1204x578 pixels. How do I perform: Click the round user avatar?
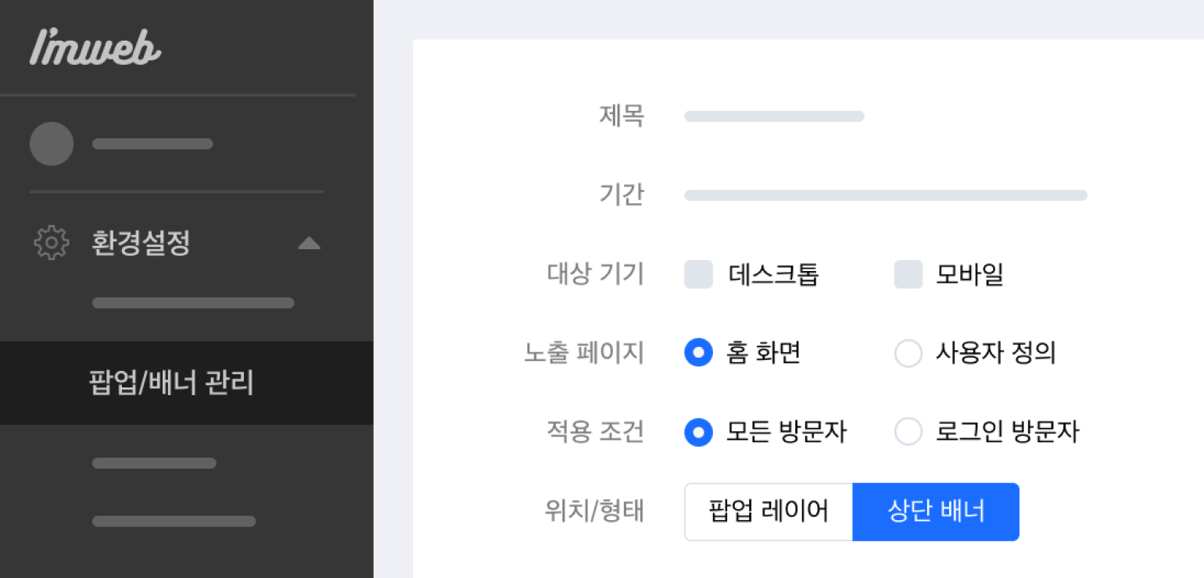pyautogui.click(x=52, y=144)
